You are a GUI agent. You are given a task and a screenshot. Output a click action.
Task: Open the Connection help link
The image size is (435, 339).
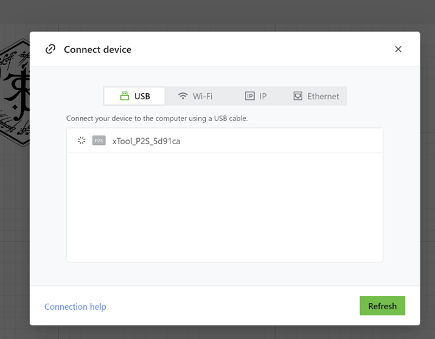[75, 307]
